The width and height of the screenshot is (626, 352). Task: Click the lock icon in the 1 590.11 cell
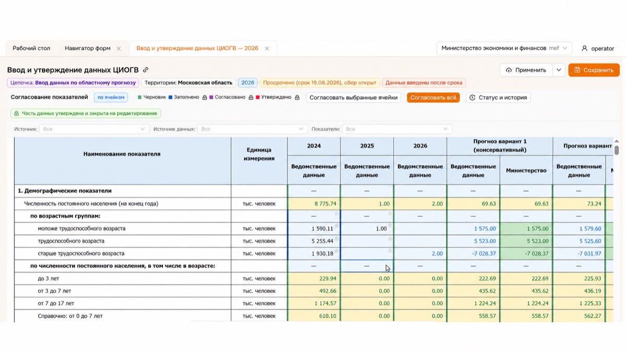coord(336,226)
